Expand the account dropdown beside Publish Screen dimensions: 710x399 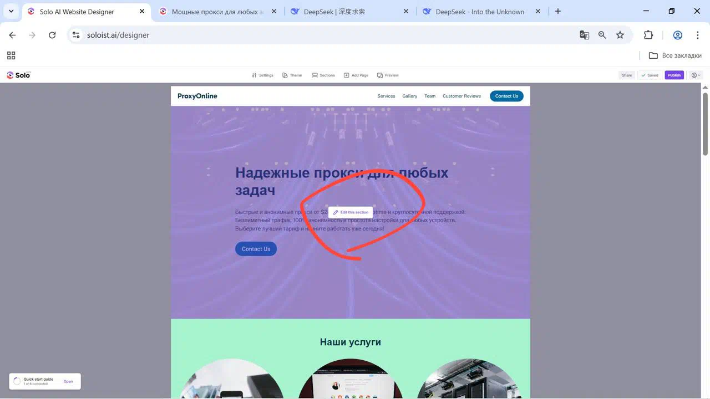[x=696, y=75]
